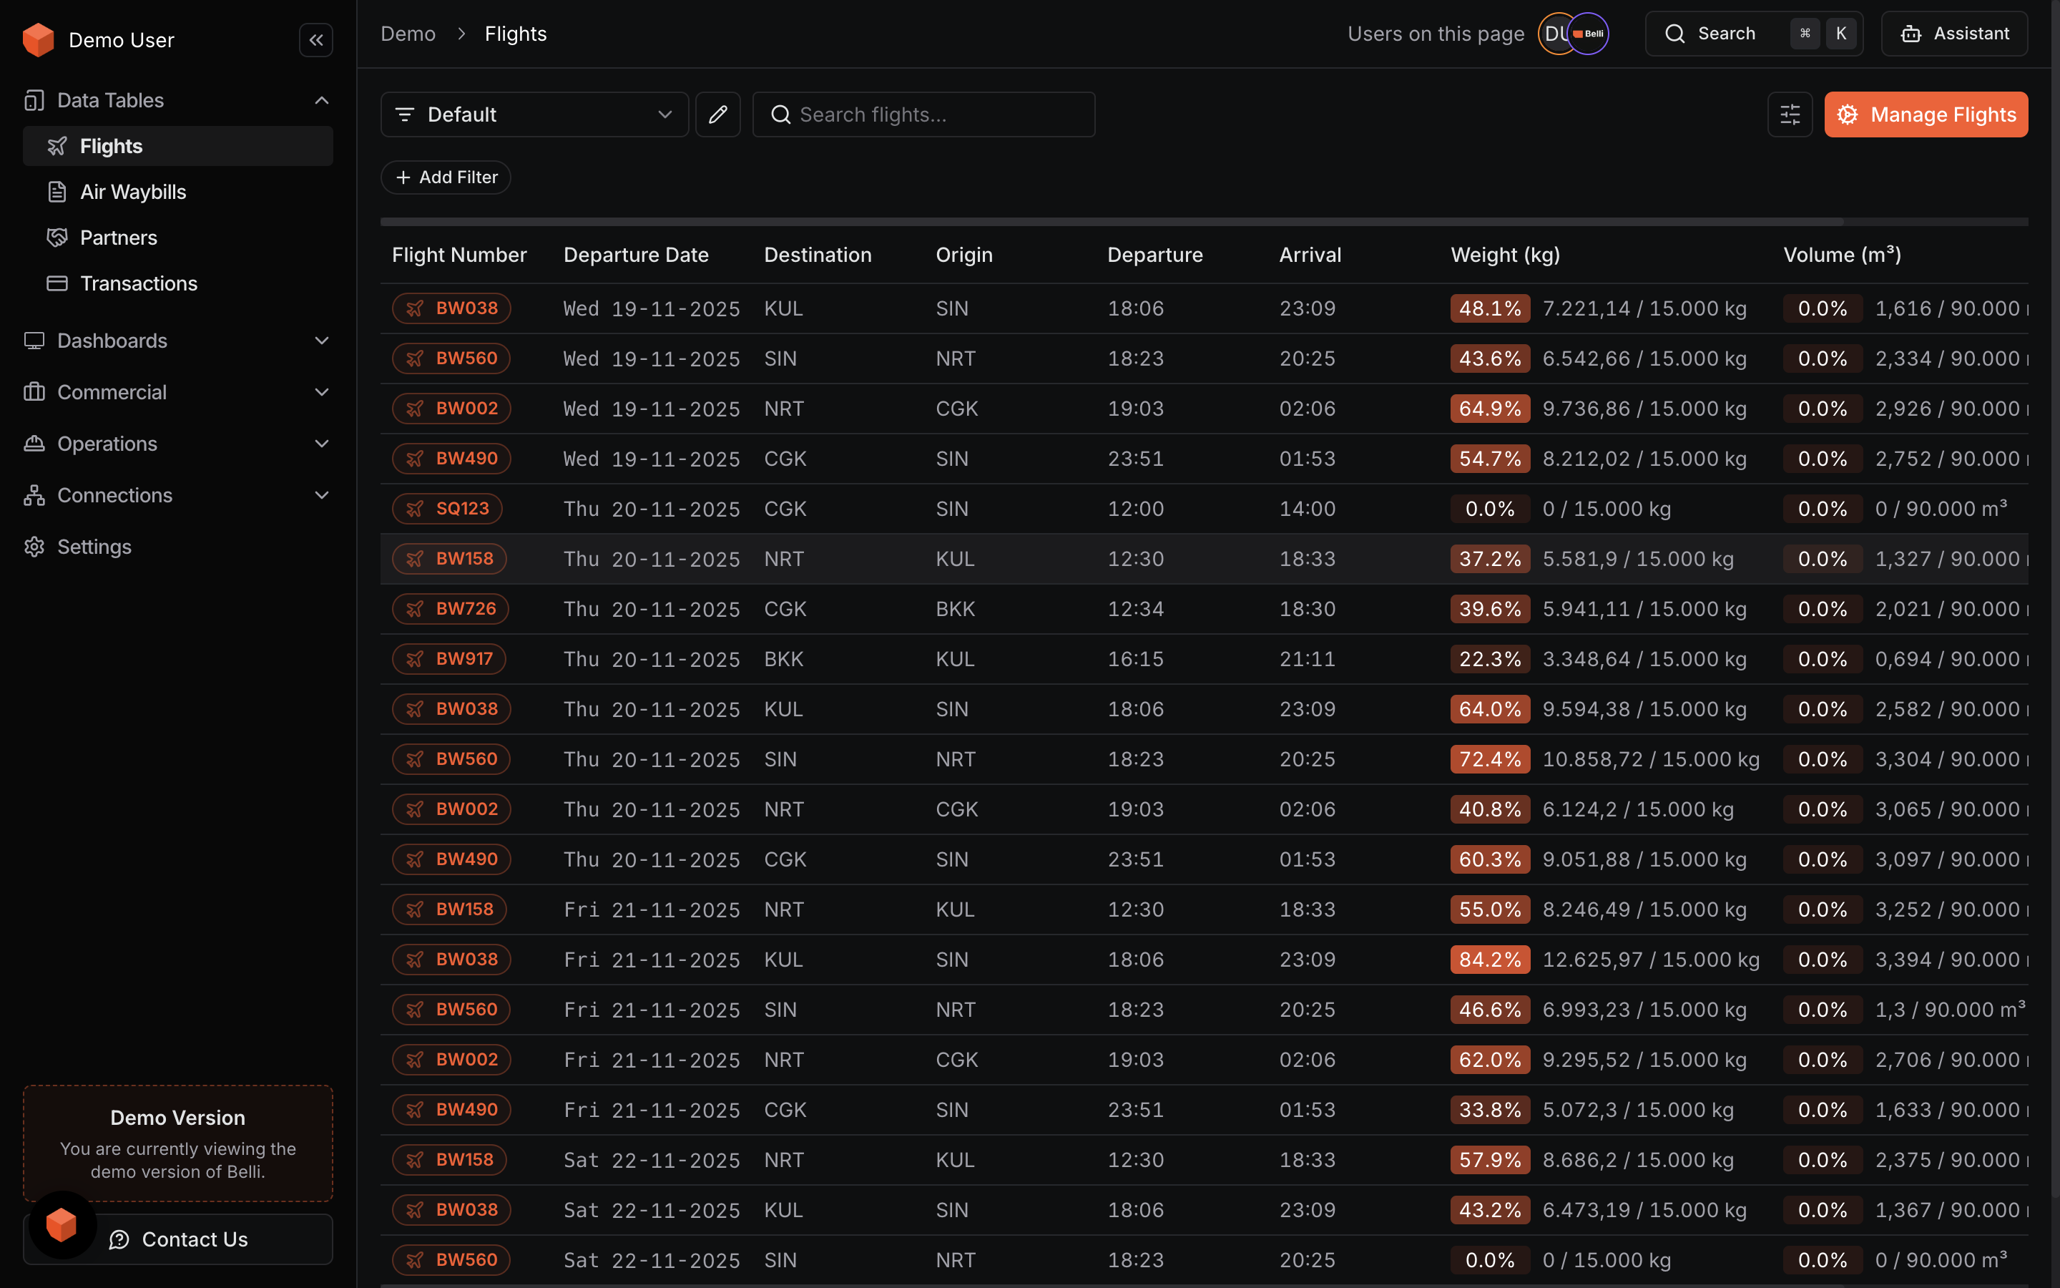Click the Belli cube logo top-left

[x=39, y=40]
